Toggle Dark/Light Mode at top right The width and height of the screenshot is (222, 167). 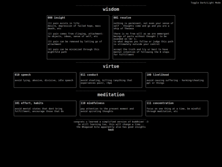[x=206, y=3]
